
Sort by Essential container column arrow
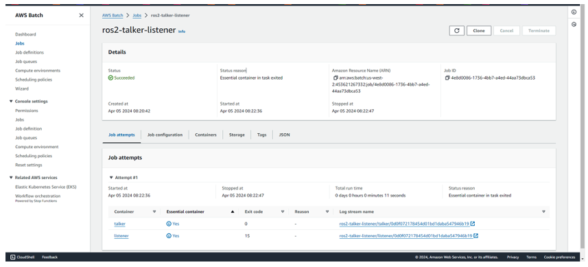click(x=233, y=211)
